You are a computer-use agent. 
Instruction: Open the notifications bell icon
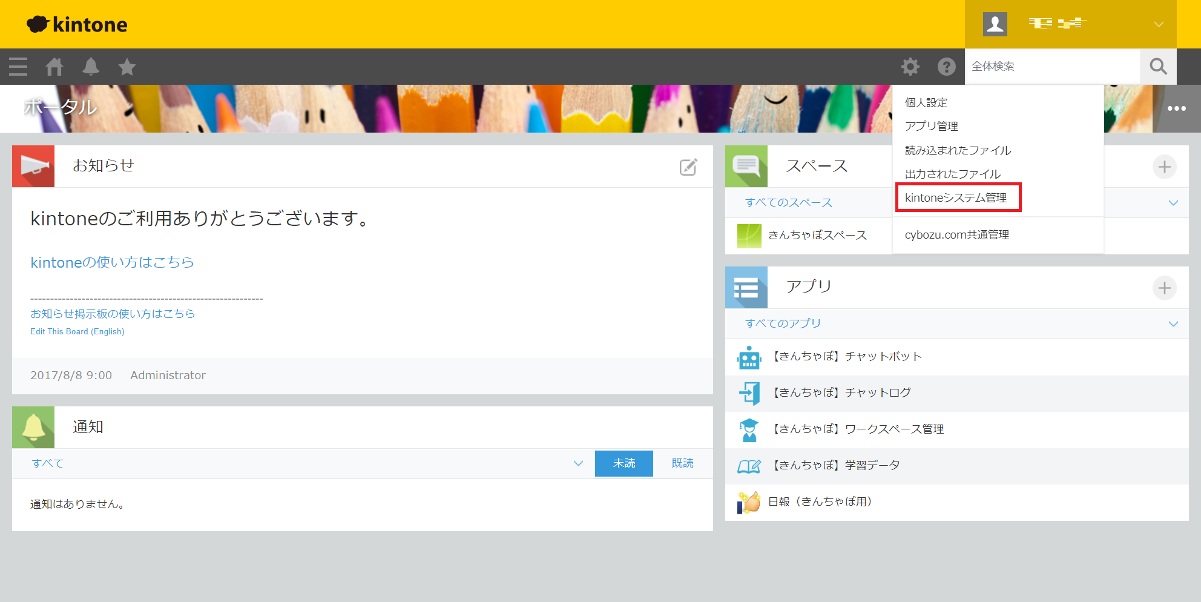tap(91, 67)
